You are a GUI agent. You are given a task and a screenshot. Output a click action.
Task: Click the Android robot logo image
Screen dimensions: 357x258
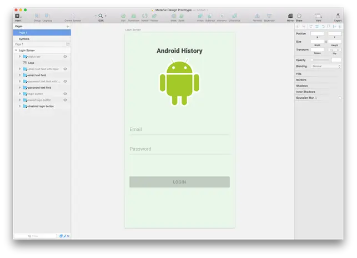pos(179,82)
